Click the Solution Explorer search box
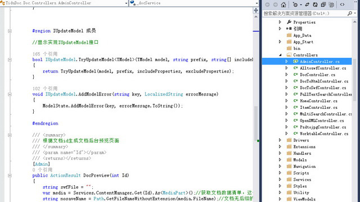 pyautogui.click(x=304, y=13)
